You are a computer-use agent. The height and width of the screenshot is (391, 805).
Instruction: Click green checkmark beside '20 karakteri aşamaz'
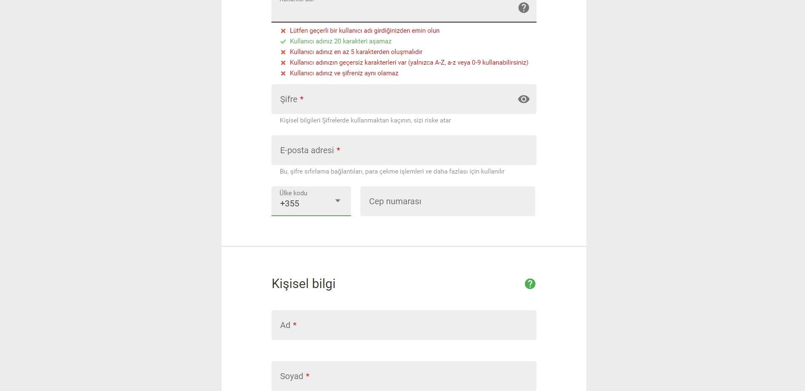coord(283,41)
